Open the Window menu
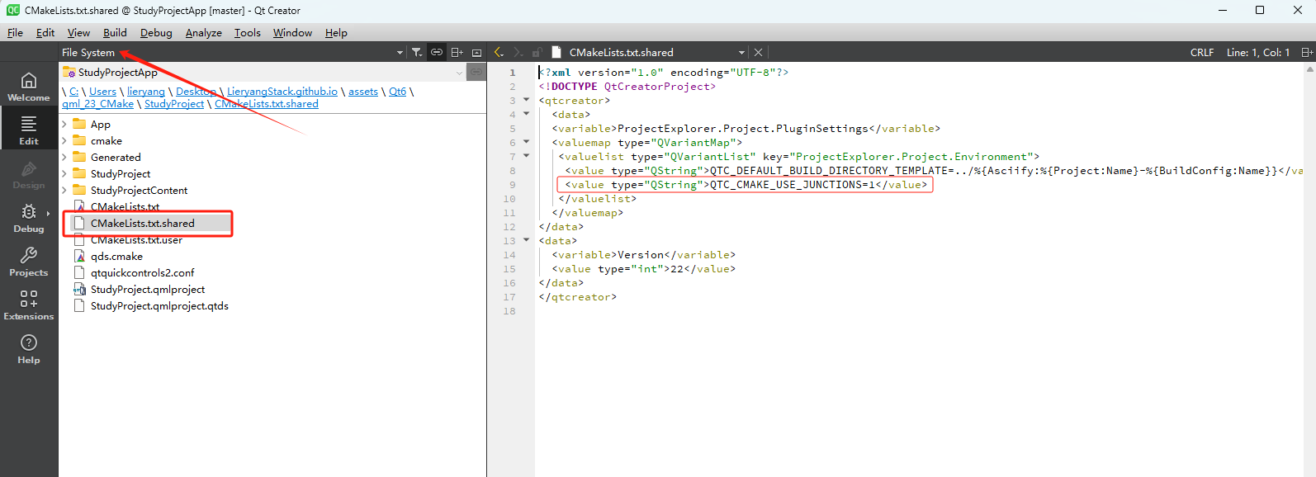Viewport: 1316px width, 477px height. (x=292, y=33)
